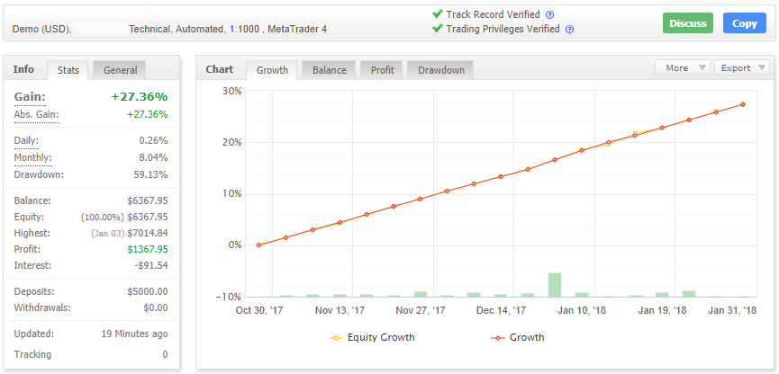Show the Profit chart tab

point(382,70)
